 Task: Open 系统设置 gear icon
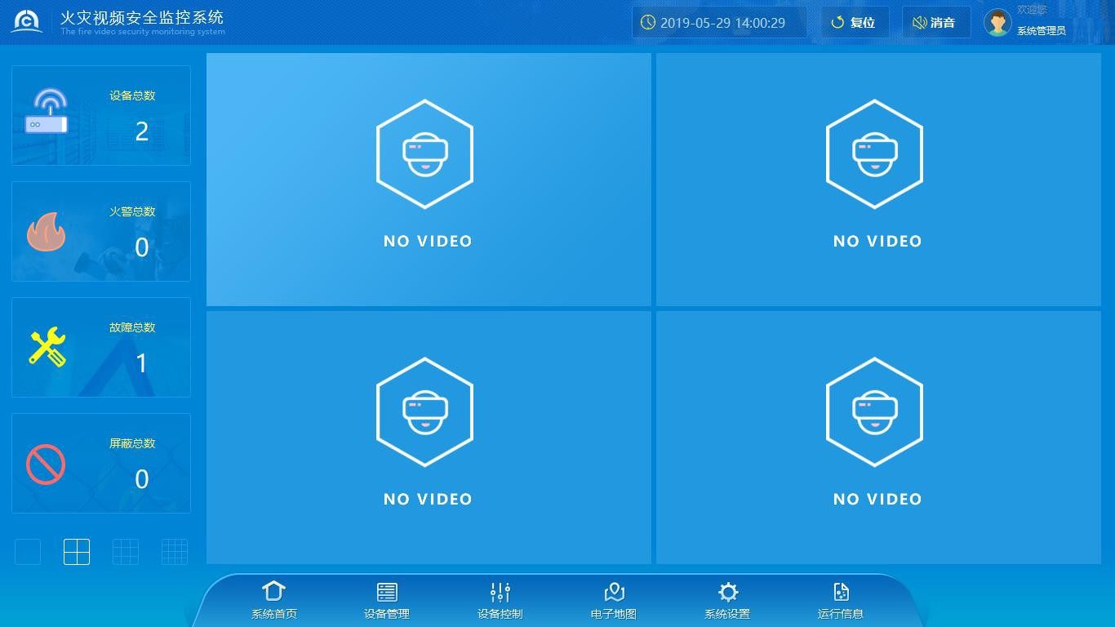pos(727,593)
